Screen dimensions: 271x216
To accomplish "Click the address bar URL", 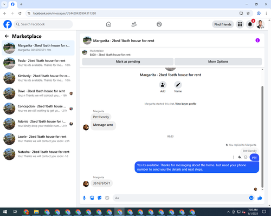I will (64, 13).
